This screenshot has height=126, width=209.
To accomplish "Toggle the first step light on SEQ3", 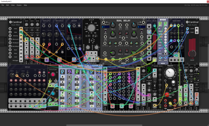I will pyautogui.click(x=11, y=80).
